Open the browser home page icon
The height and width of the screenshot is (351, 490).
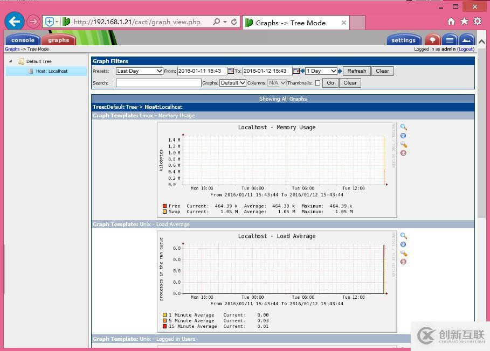451,21
